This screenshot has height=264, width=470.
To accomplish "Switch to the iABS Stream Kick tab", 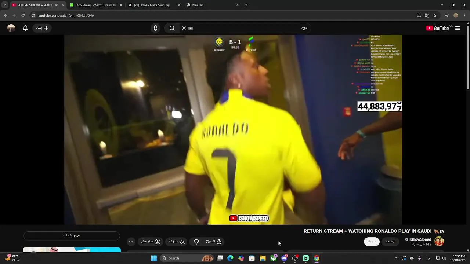I will click(x=95, y=5).
